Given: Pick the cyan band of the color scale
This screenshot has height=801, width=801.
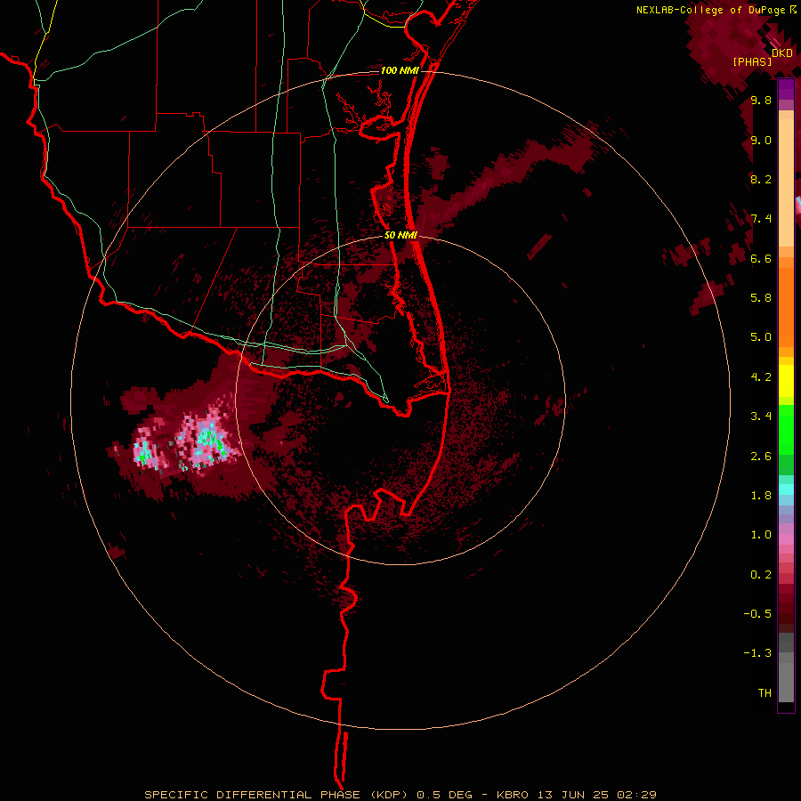Looking at the screenshot, I should tap(786, 489).
